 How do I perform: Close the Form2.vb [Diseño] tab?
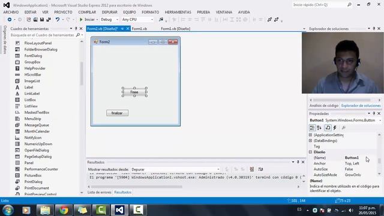(x=128, y=29)
